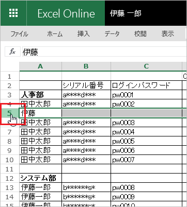
Task: Select row 2 header
Action: [10, 85]
